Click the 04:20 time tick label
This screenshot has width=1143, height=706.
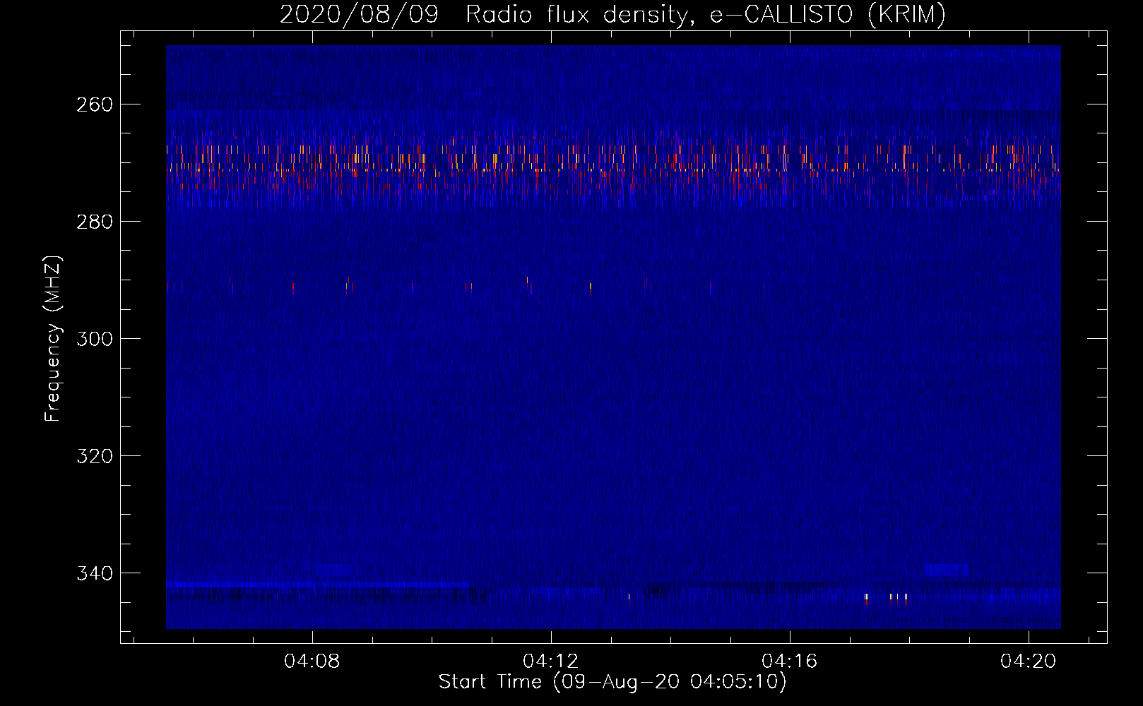1028,661
